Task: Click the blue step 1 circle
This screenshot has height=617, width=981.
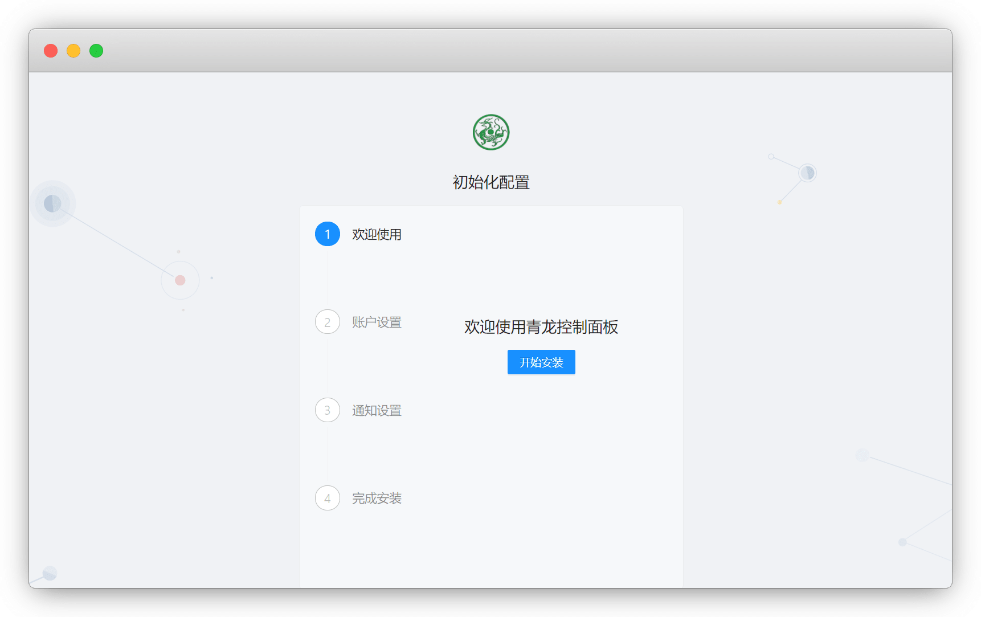Action: pyautogui.click(x=328, y=234)
